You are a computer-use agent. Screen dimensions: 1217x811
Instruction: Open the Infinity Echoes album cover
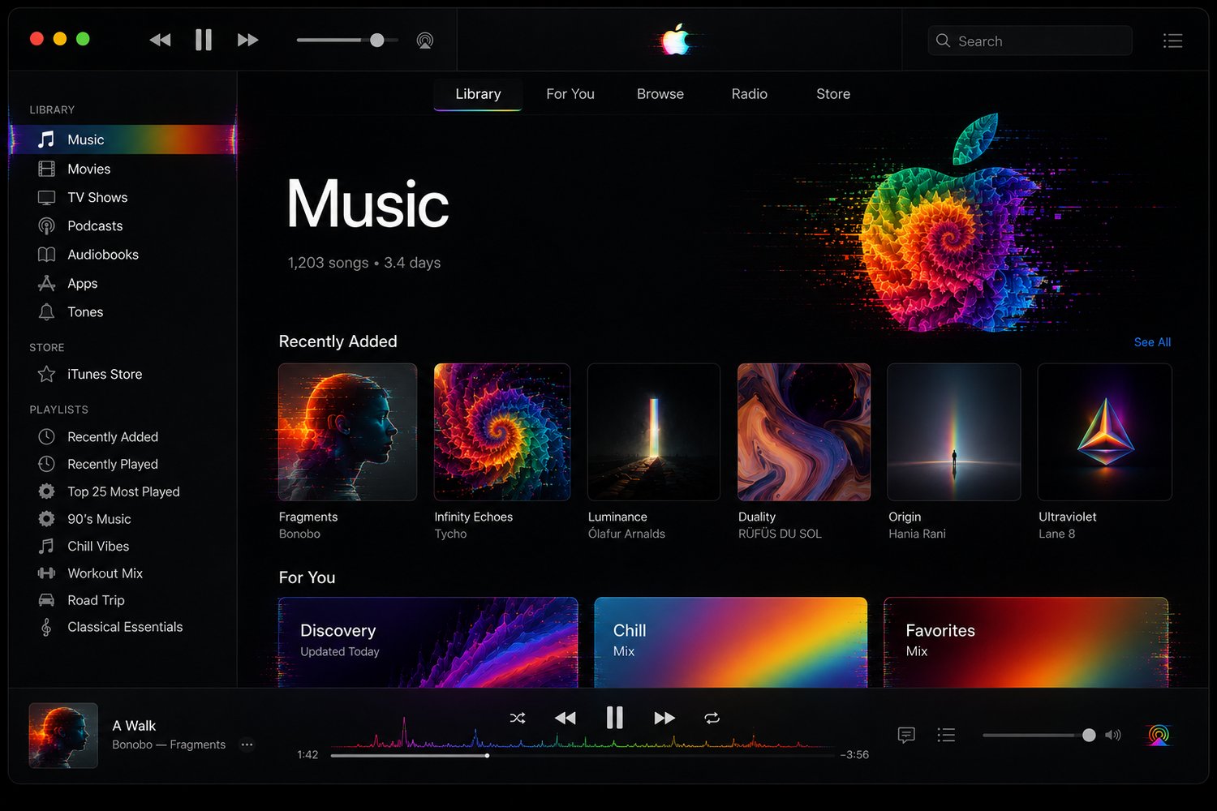click(x=502, y=431)
